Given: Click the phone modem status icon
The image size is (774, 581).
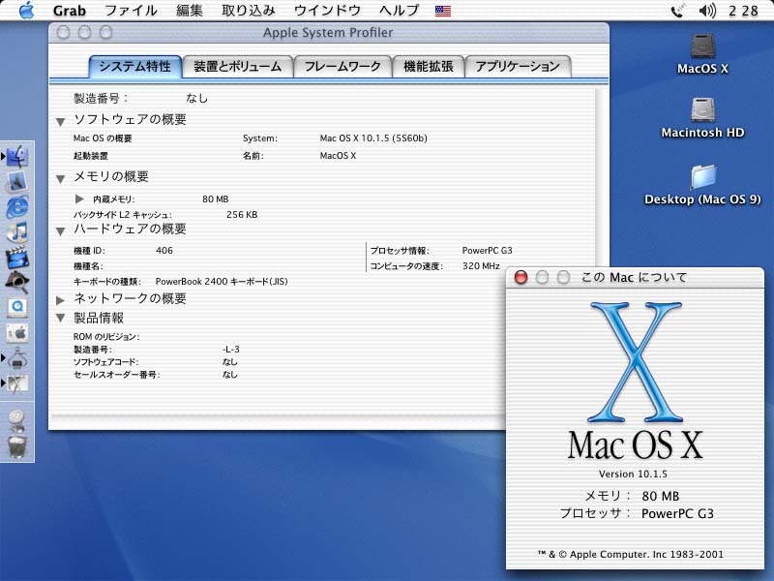Looking at the screenshot, I should click(x=679, y=11).
